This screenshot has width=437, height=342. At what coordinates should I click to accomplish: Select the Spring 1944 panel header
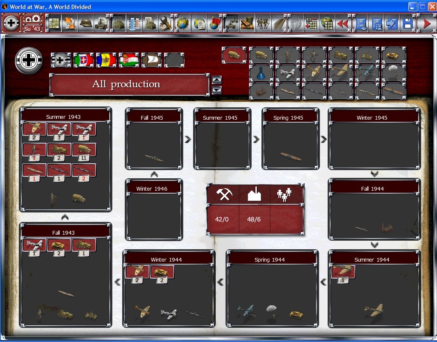(270, 259)
